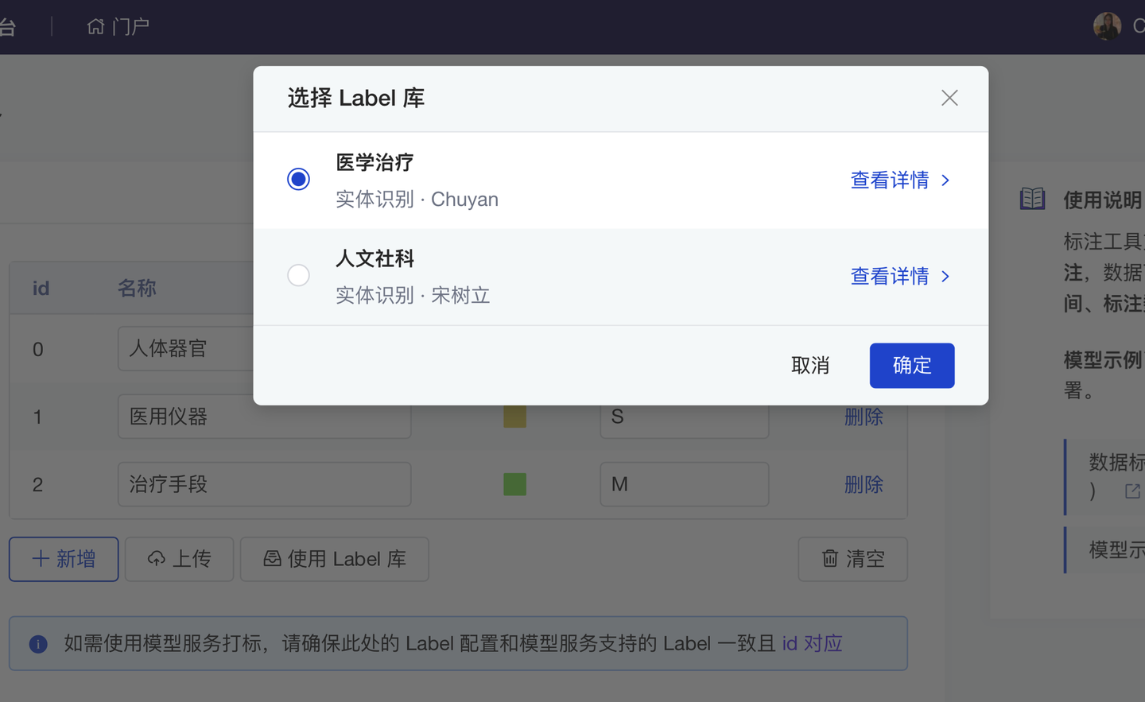This screenshot has height=702, width=1145.
Task: Click id cell 2 of 治疗手段 row
Action: pos(37,484)
